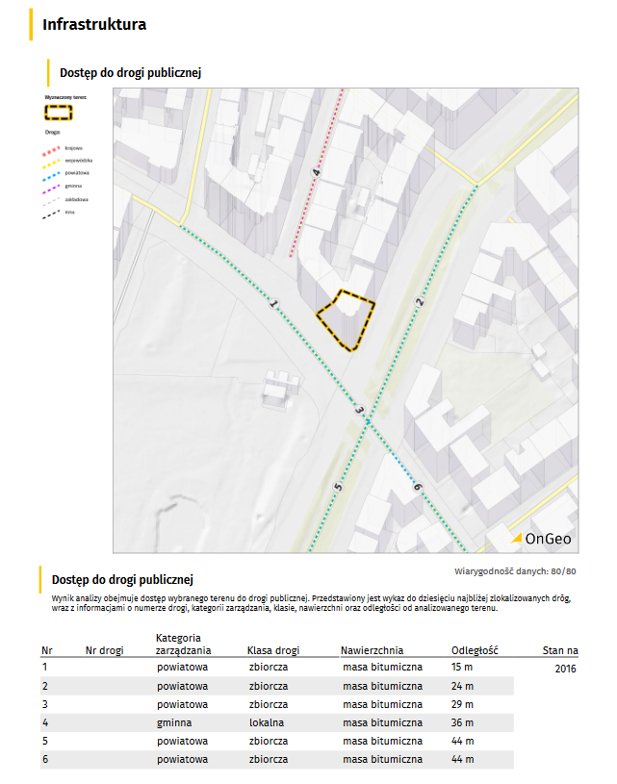Click road marker 1 on the map
617x784 pixels.
[x=274, y=305]
